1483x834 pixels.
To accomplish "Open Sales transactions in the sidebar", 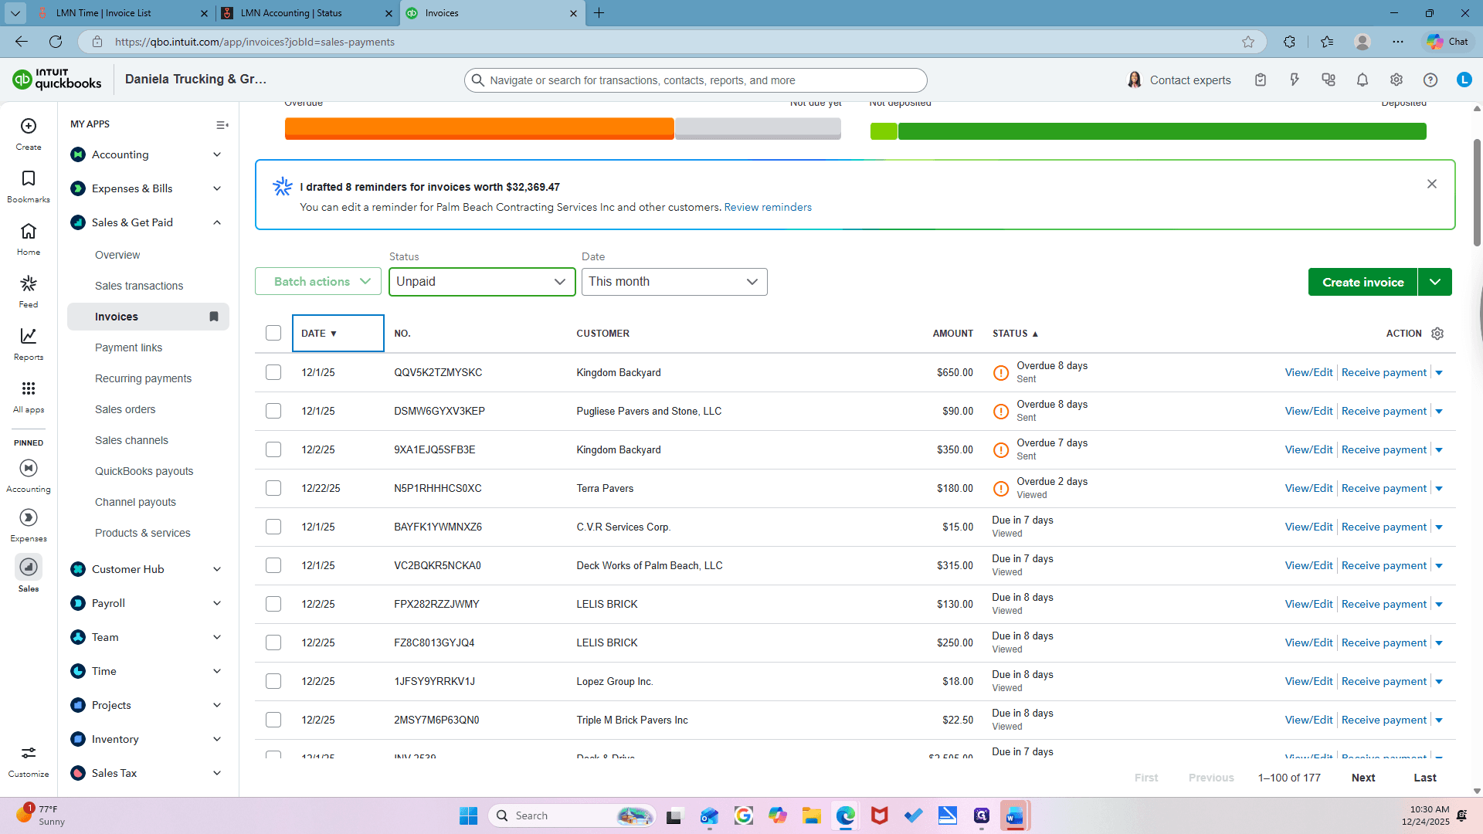I will 139,286.
